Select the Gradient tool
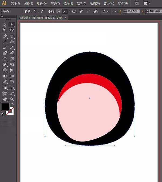 [12, 76]
